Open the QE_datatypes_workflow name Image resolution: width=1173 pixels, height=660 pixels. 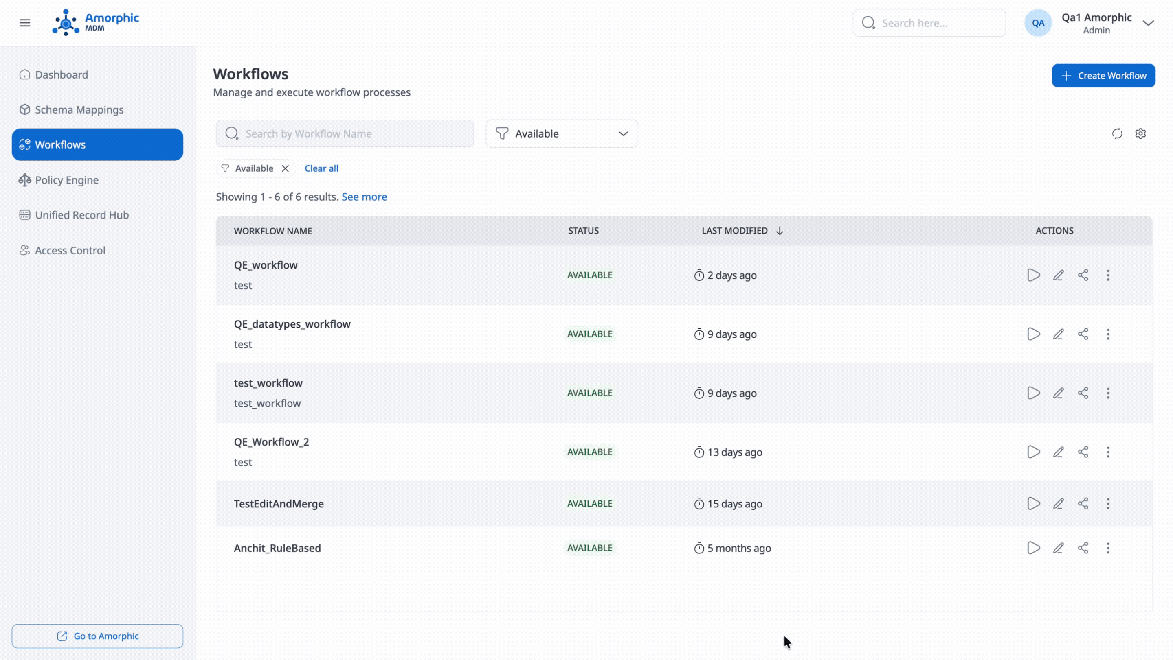292,324
